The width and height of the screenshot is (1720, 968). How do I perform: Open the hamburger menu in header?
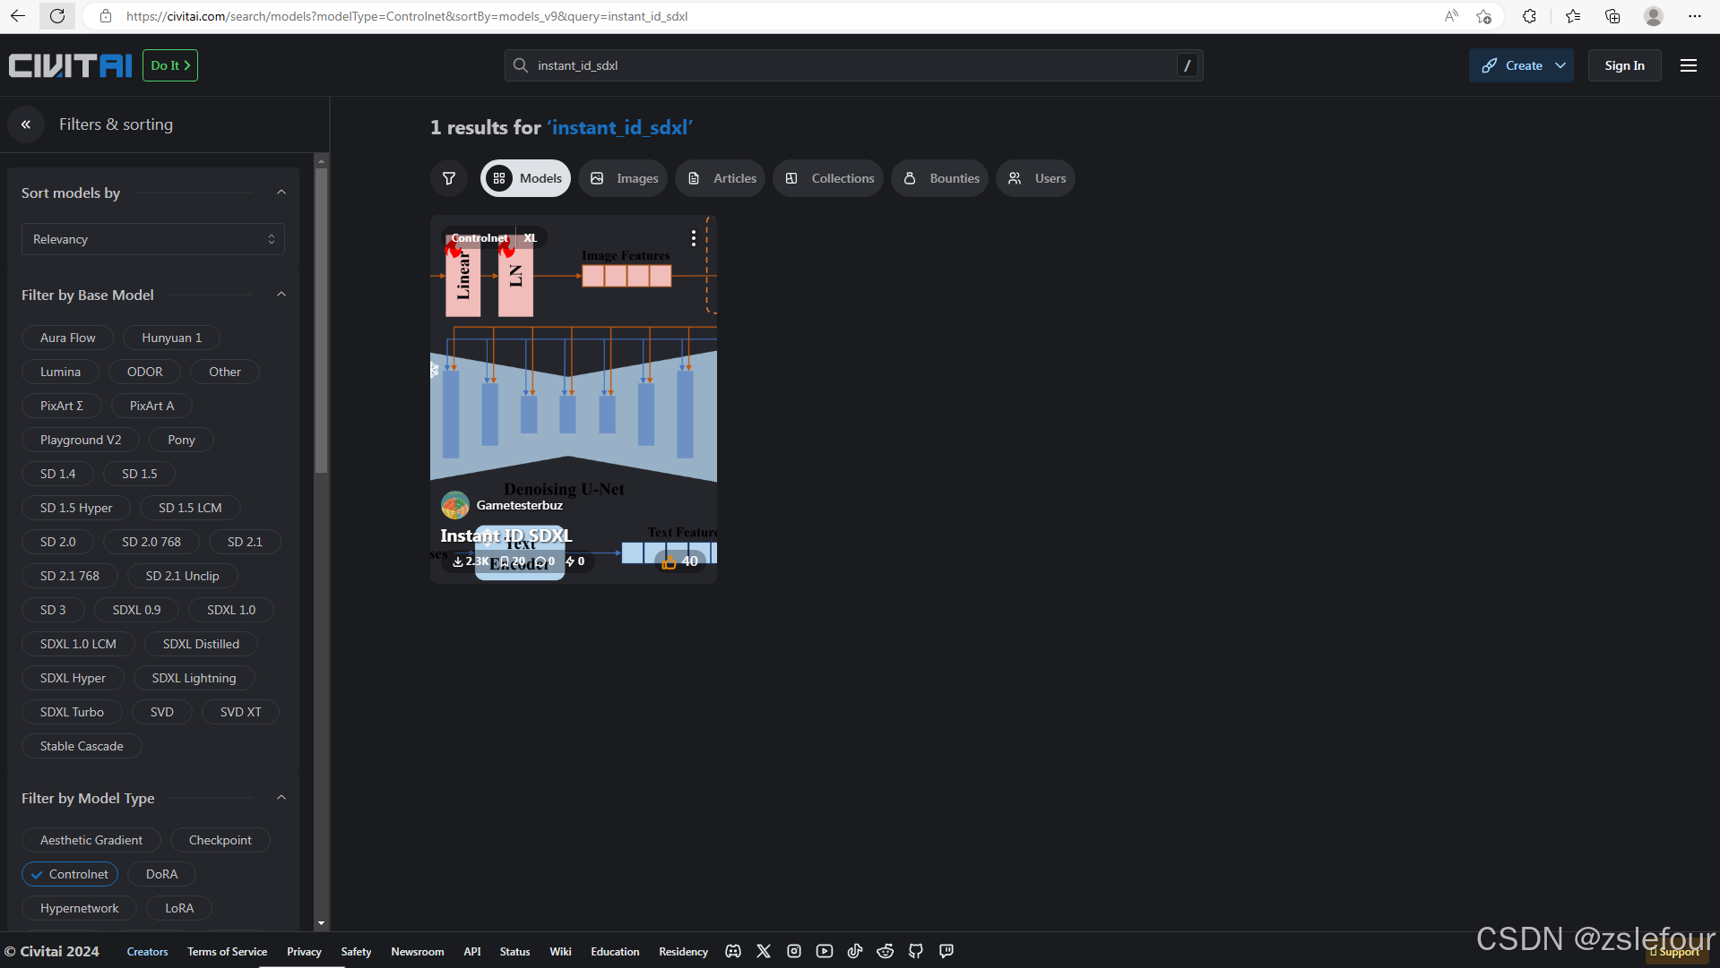coord(1688,65)
